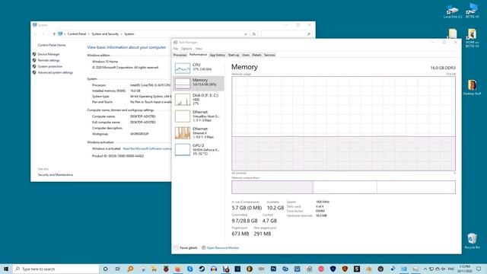The height and width of the screenshot is (274, 487).
Task: Select the Ethernet 4 network entry
Action: (x=198, y=132)
